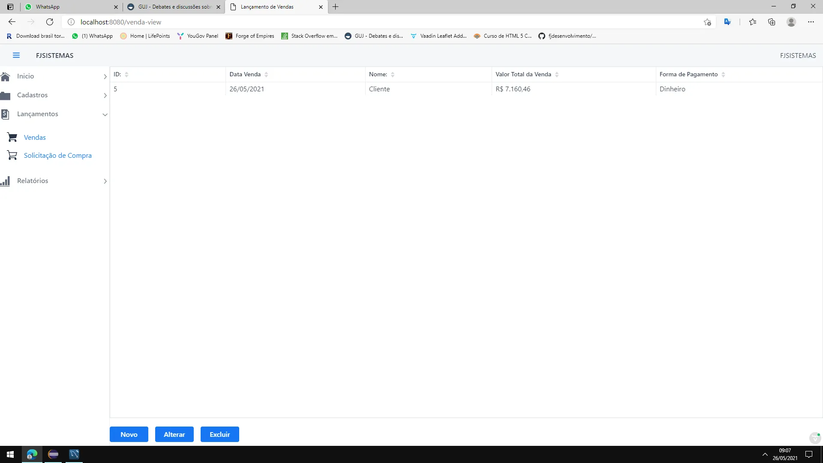The width and height of the screenshot is (823, 463).
Task: Sort table by ID column
Action: [x=126, y=75]
